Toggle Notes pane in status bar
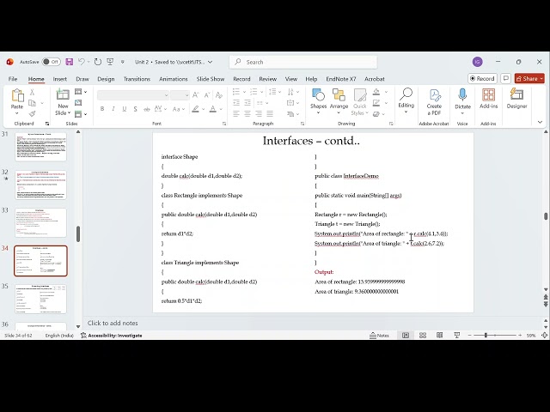Image resolution: width=550 pixels, height=412 pixels. (x=379, y=336)
